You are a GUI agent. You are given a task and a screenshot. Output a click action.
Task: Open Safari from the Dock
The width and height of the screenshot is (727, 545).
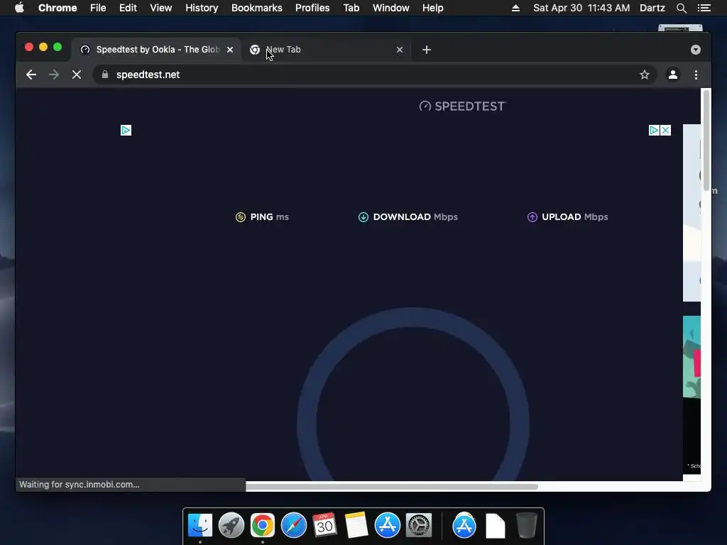click(293, 526)
